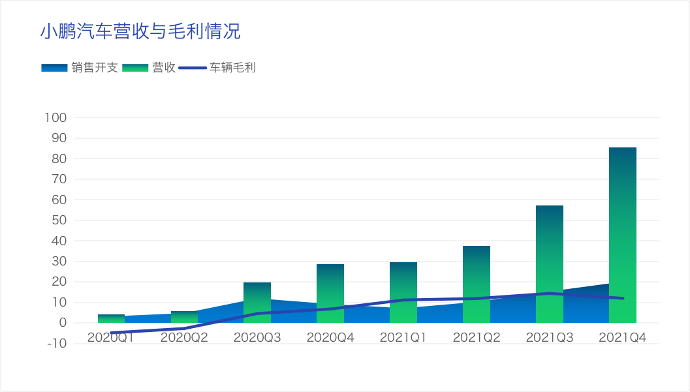Select the 2021Q2 revenue bar
Viewport: 690px width, 392px height.
tap(477, 284)
